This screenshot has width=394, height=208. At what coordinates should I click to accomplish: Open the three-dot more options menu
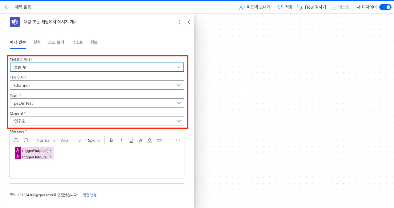(179, 22)
